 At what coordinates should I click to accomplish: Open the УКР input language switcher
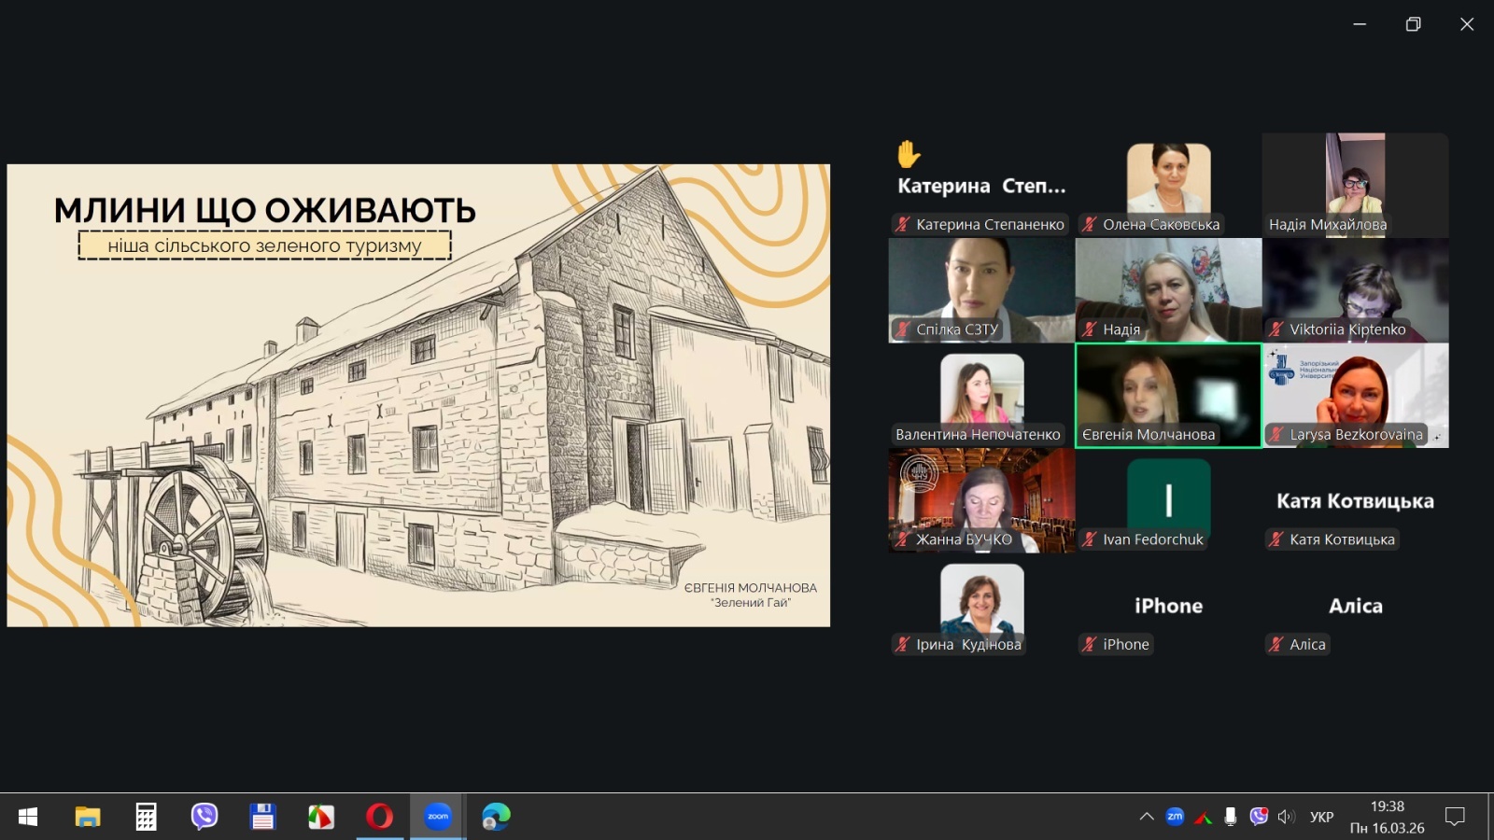[x=1321, y=817]
